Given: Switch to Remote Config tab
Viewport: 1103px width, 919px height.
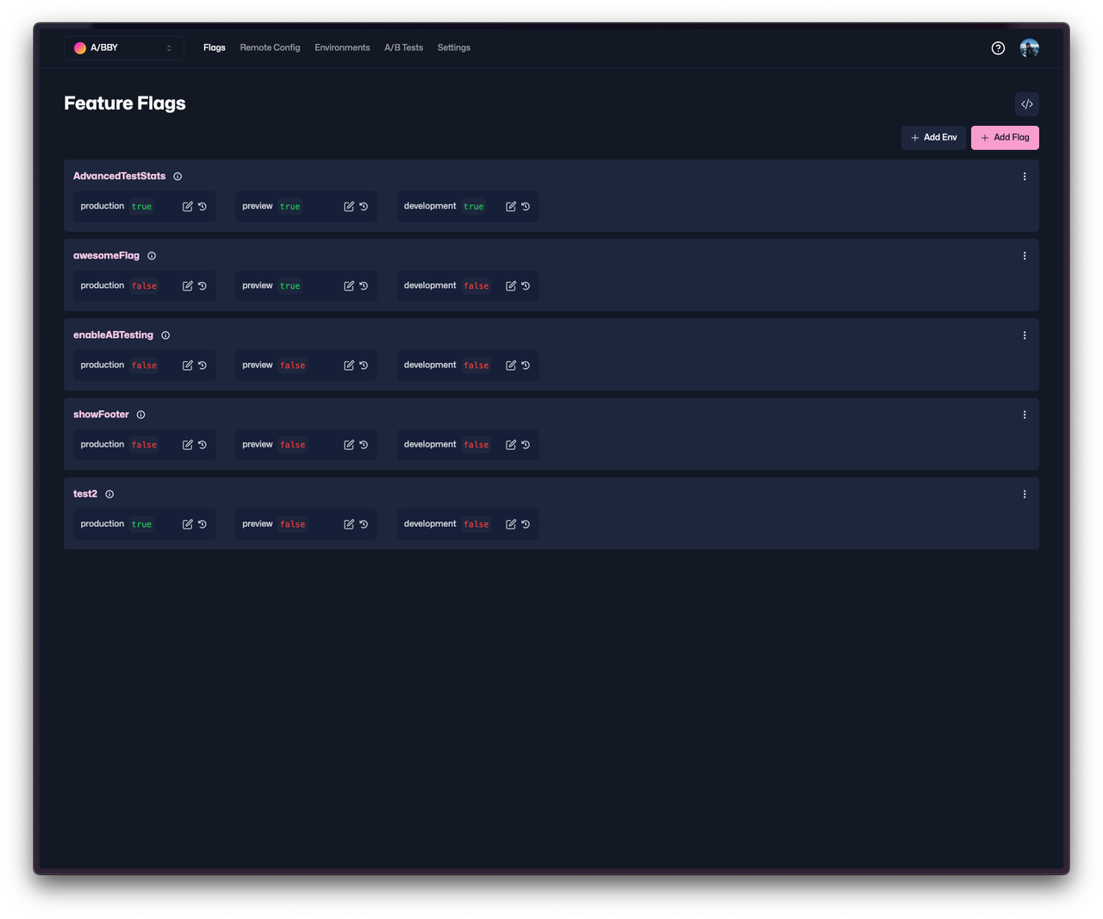Looking at the screenshot, I should pos(270,48).
